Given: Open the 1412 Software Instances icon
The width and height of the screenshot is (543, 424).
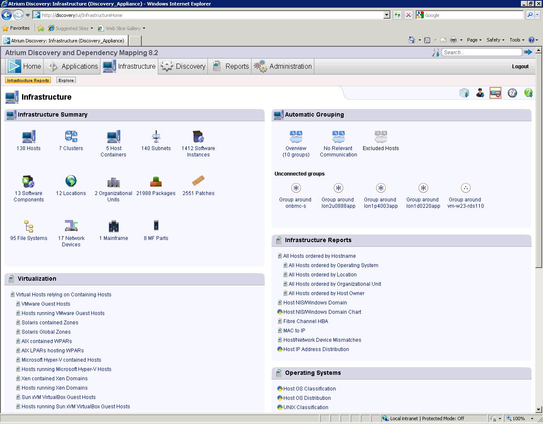Looking at the screenshot, I should [198, 137].
